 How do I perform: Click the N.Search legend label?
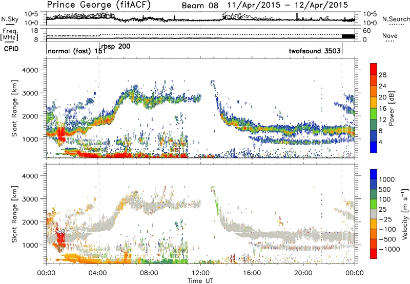click(x=396, y=19)
